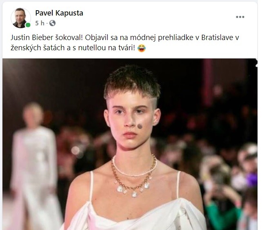Open the three-dot post options menu
The image size is (262, 230).
240,17
